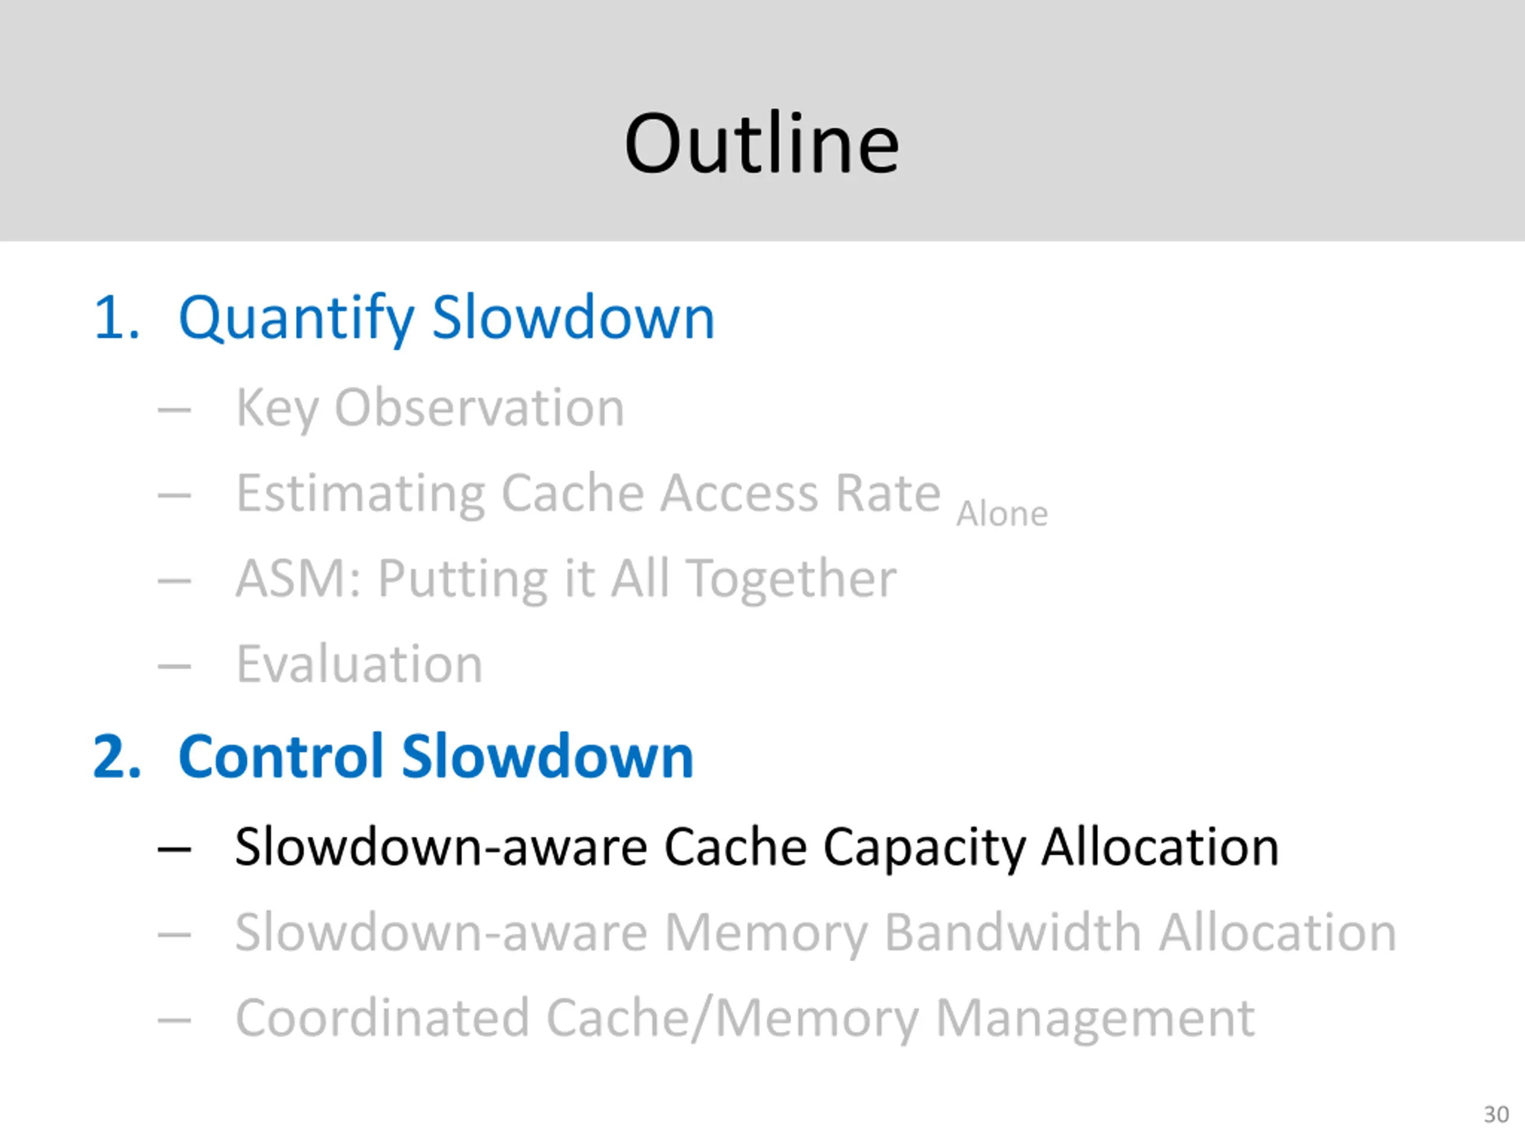Click the dash before "Memory Bandwidth Allocation" item

coord(174,934)
